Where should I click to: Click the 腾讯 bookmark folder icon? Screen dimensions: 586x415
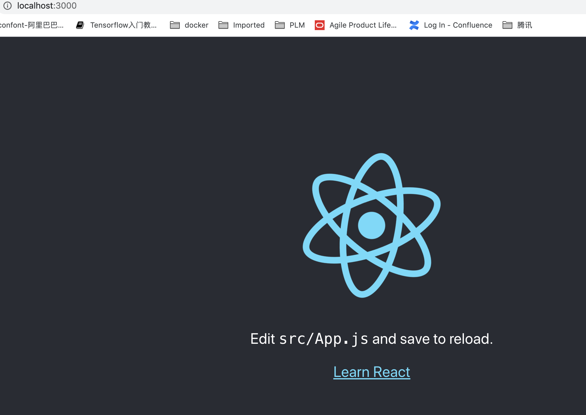coord(507,25)
